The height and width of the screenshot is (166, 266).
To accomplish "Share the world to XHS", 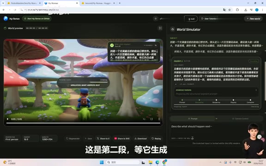I will tap(122, 138).
